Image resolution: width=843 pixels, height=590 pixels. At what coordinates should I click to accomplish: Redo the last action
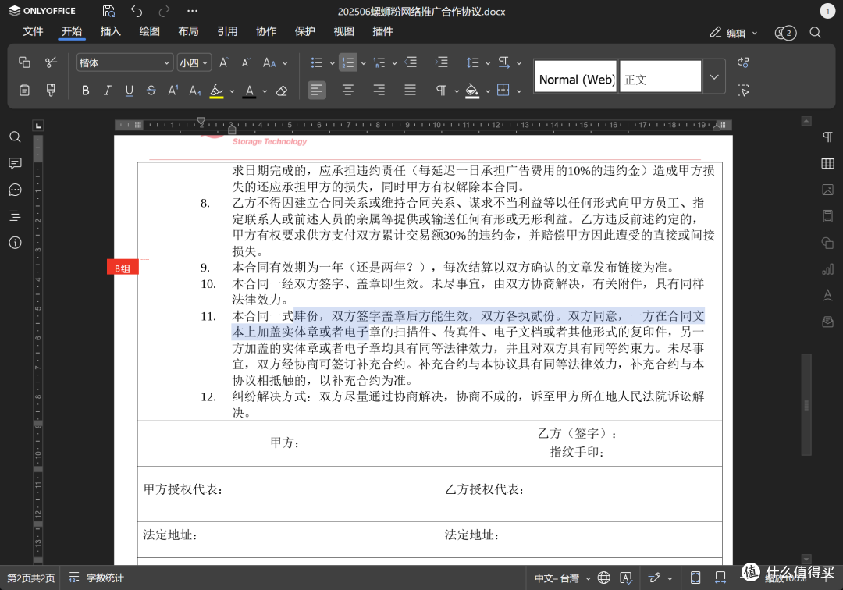pos(165,11)
